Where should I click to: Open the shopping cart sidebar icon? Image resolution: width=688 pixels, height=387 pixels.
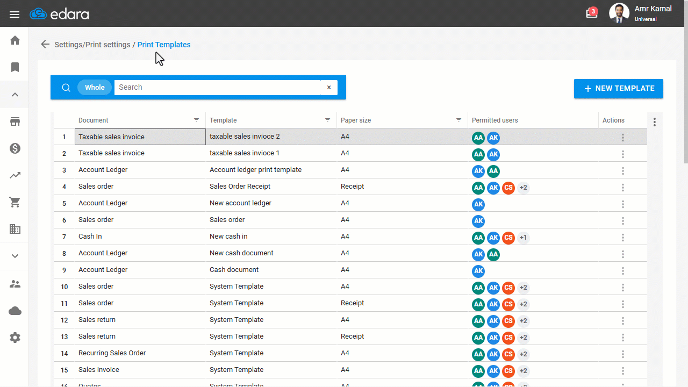(x=15, y=202)
